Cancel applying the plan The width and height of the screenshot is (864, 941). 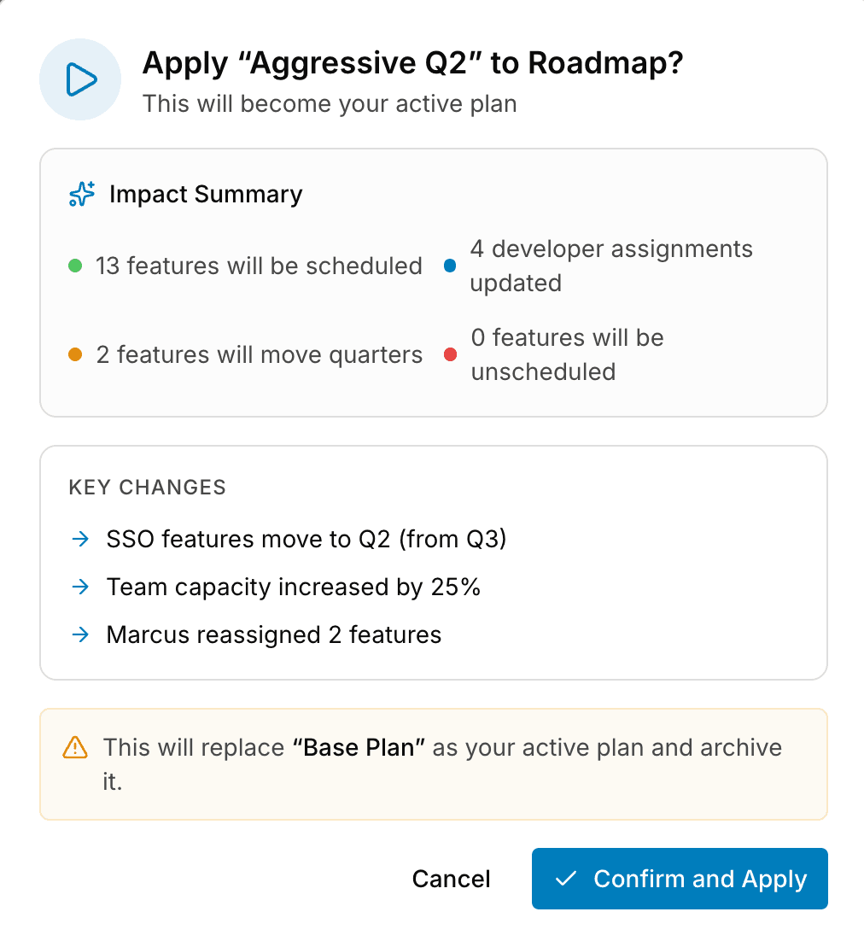451,879
